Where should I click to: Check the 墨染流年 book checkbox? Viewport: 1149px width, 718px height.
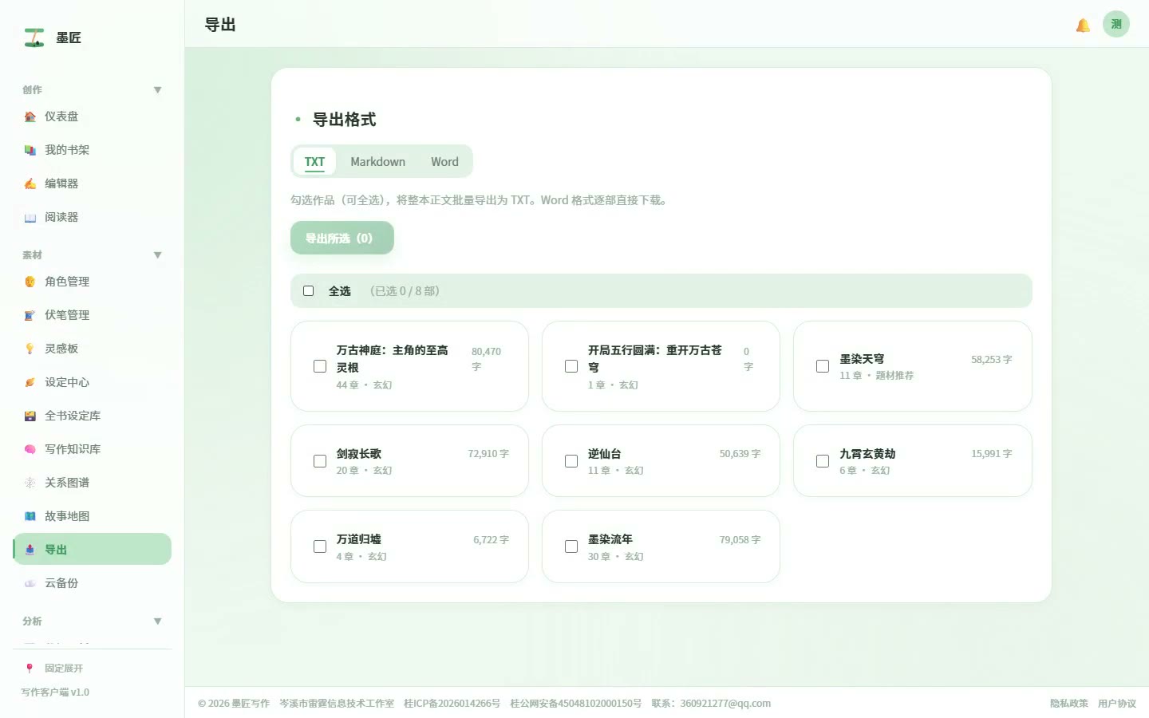point(571,546)
